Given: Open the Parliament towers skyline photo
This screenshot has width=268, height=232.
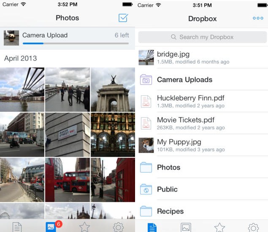Looking at the screenshot, I should pyautogui.click(x=68, y=211).
